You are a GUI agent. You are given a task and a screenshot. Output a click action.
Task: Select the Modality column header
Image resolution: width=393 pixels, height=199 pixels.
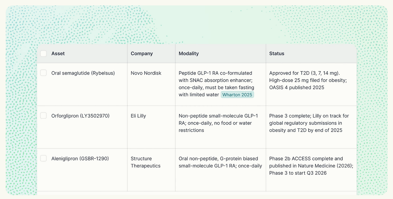click(189, 53)
